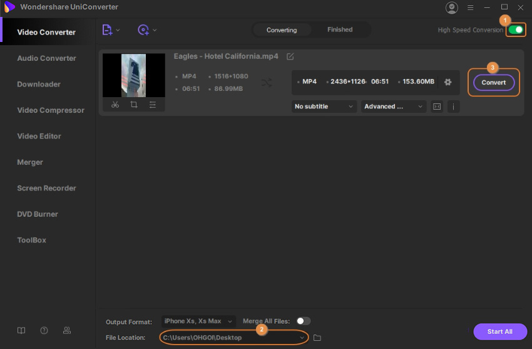Screen dimensions: 532x349
Task: Open Video Compressor in the sidebar
Action: click(51, 110)
